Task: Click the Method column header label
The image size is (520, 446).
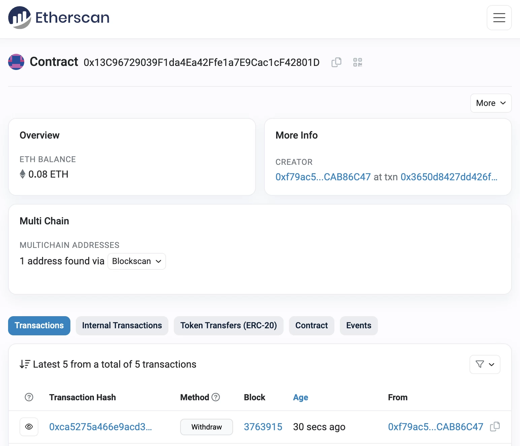Action: 195,397
